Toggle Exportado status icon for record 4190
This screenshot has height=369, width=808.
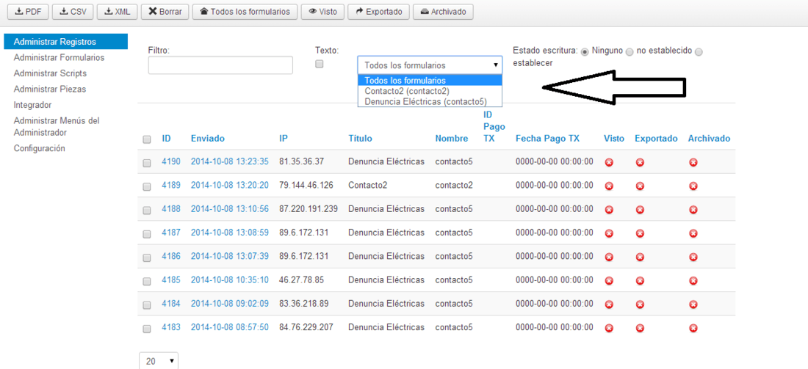point(640,163)
